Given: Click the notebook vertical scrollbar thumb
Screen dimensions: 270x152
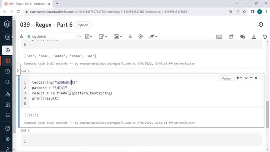Looking at the screenshot, I should 267,114.
